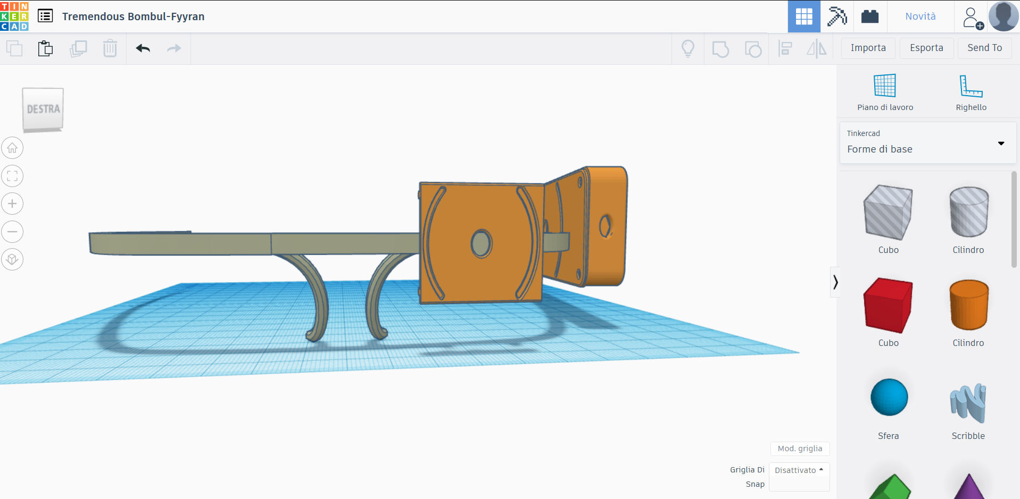
Task: Open the Novità link
Action: coord(920,16)
